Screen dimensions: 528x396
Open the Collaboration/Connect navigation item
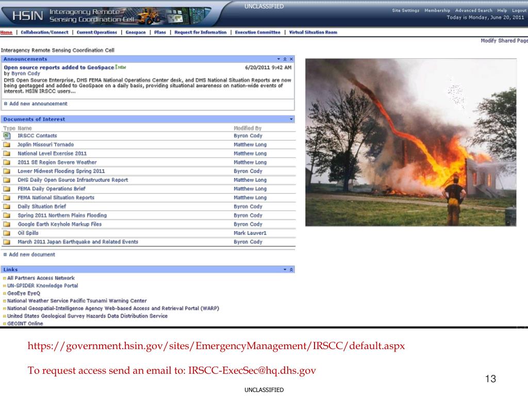point(44,32)
